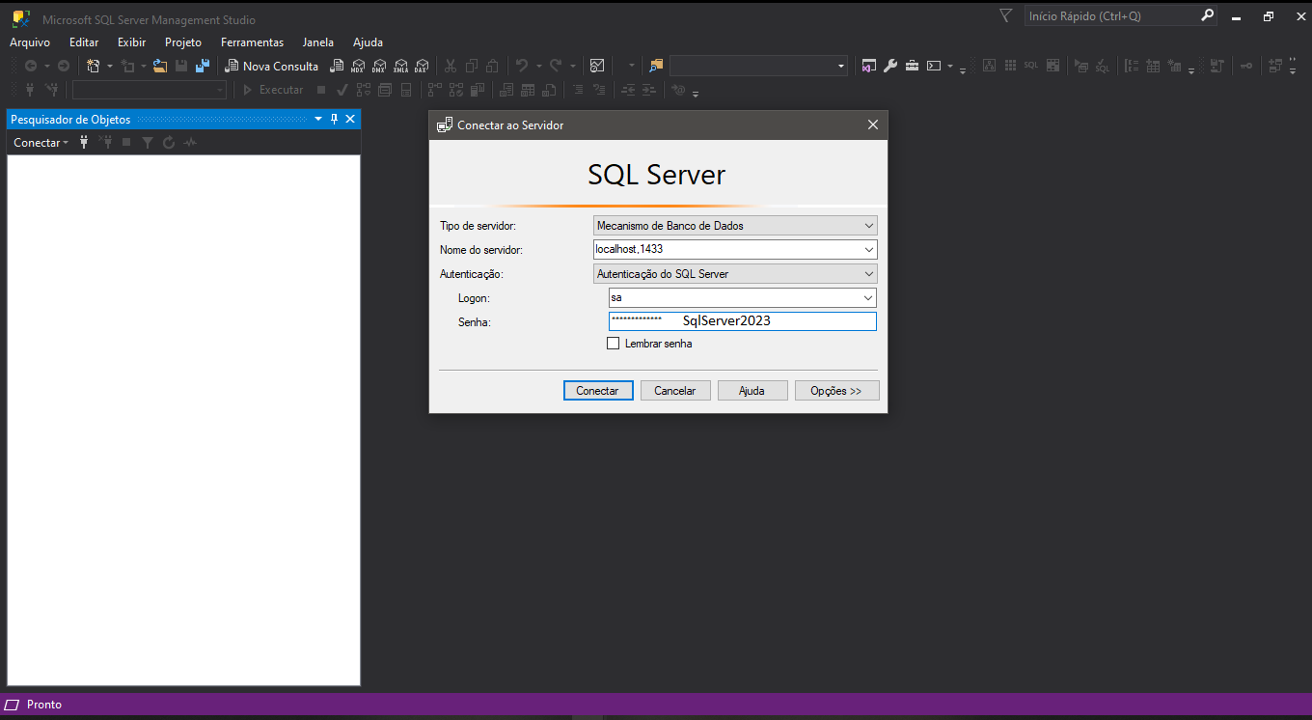Click the New Project icon

click(x=94, y=67)
